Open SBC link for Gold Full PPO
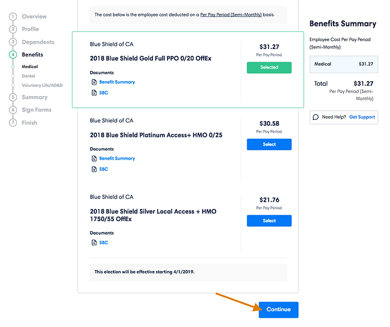This screenshot has width=390, height=327. pos(103,92)
